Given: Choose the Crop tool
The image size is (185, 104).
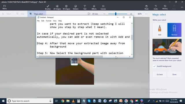Looking at the screenshot, I should pos(20,14).
